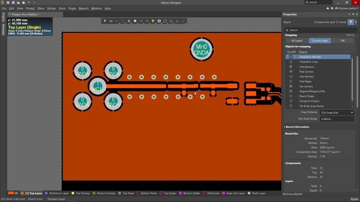Click the home icon near user name
The image size is (360, 202).
pyautogui.click(x=328, y=8)
